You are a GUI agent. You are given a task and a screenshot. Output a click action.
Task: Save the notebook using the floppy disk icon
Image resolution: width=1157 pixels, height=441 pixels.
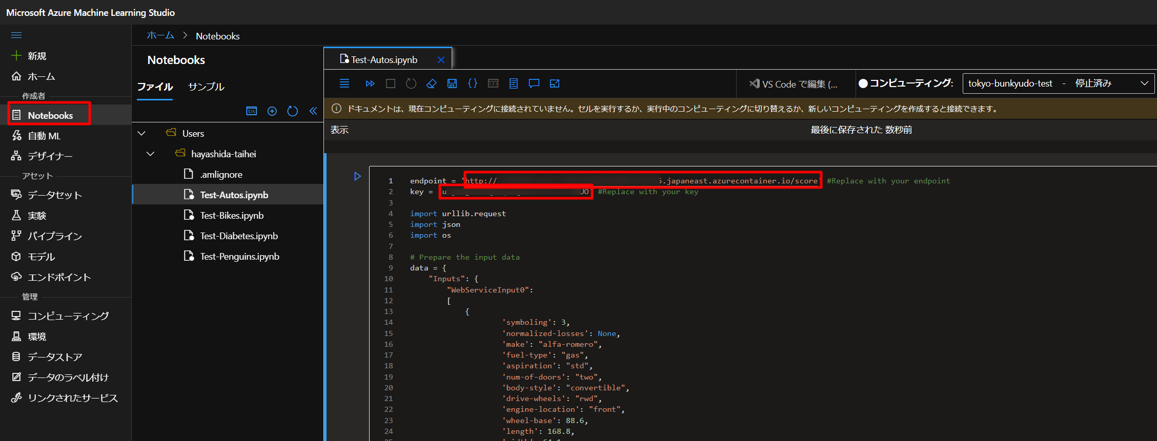tap(452, 83)
